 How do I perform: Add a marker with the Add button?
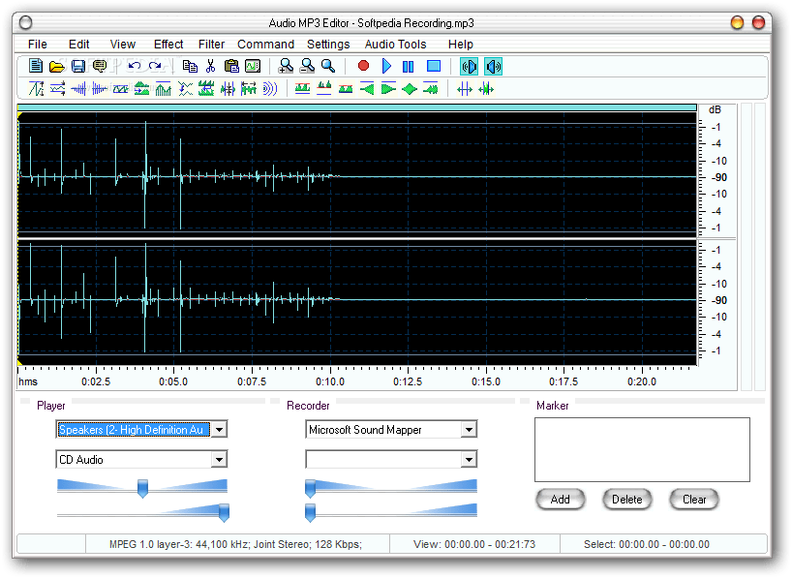[x=561, y=500]
